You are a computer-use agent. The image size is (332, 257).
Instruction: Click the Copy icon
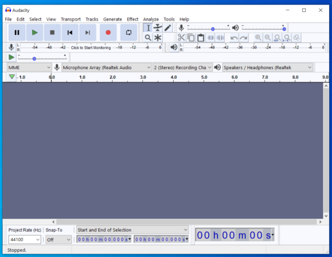click(191, 38)
